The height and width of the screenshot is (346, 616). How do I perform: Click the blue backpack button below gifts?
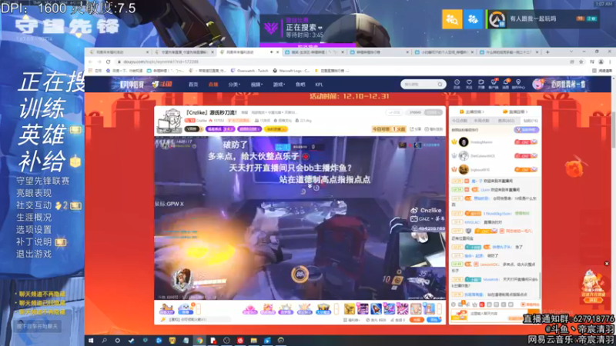click(x=434, y=320)
